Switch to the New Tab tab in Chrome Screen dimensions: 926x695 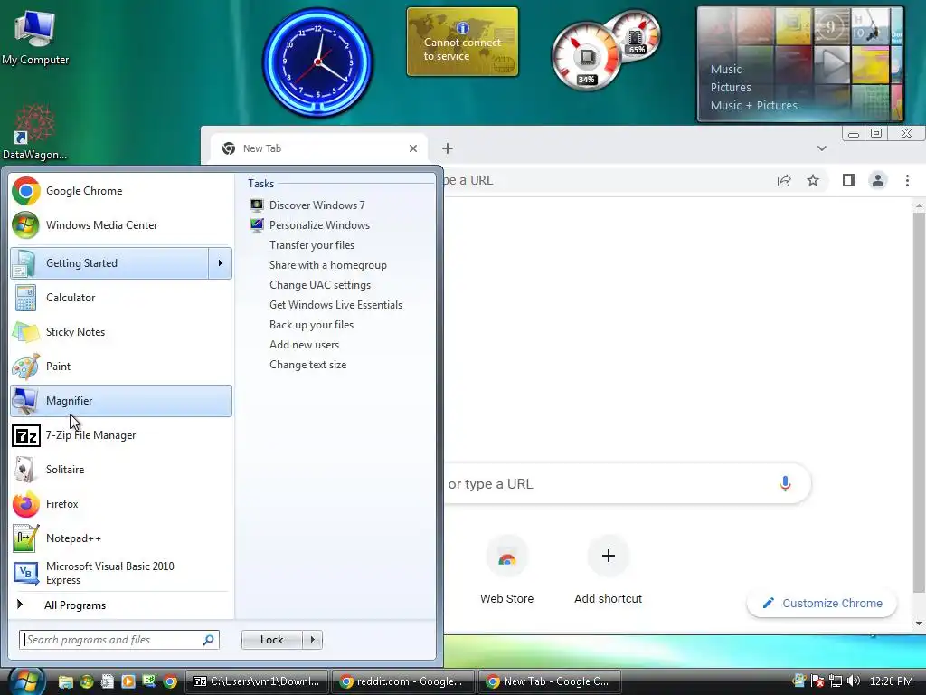(319, 148)
